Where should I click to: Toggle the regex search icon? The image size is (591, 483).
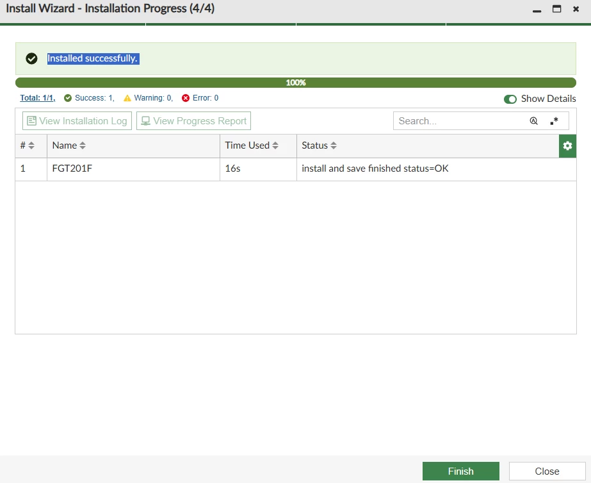[x=554, y=121]
